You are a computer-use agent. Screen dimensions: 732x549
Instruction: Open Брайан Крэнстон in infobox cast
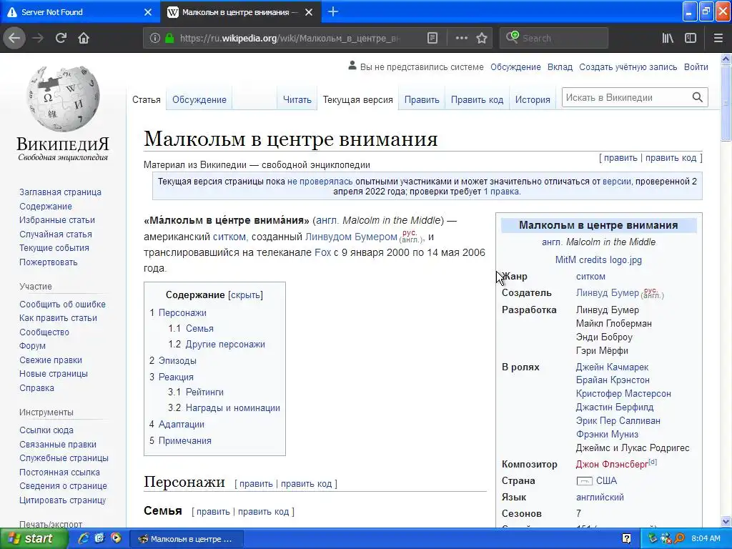613,380
